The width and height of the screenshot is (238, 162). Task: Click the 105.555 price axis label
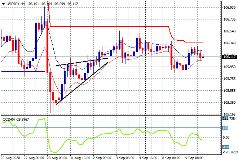tap(229, 91)
